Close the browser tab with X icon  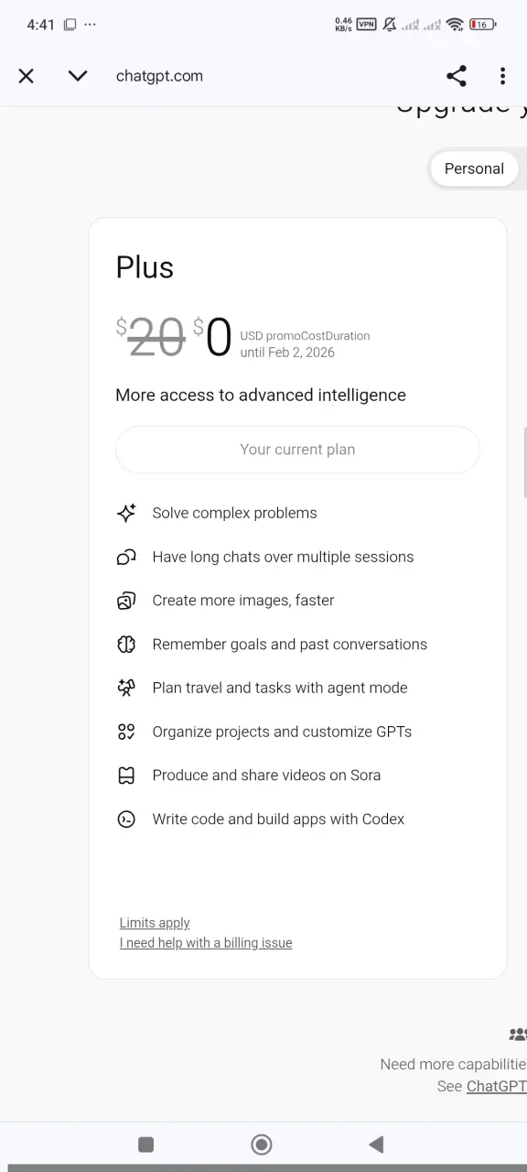point(27,76)
